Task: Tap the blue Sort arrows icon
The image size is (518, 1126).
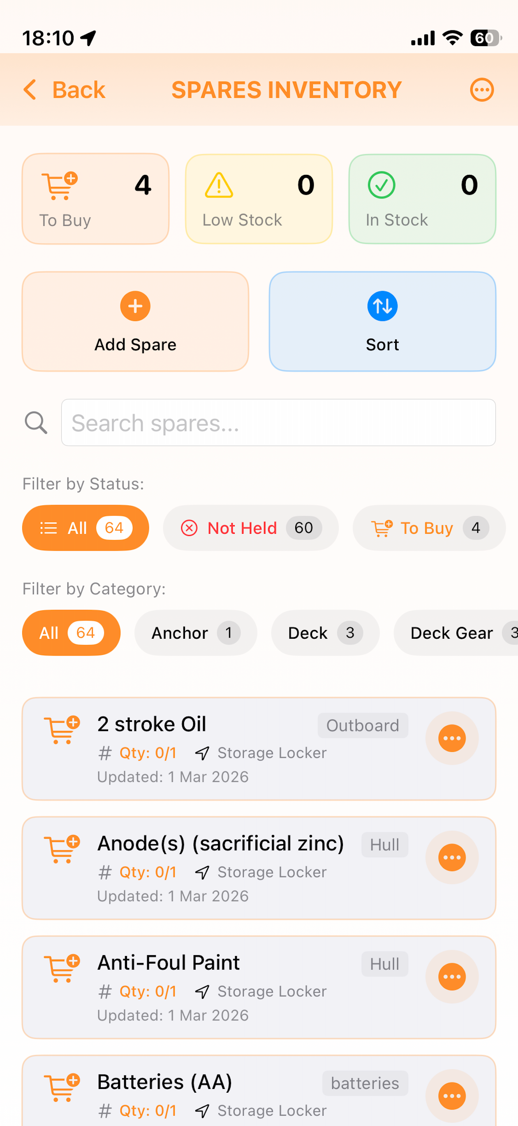Action: (382, 306)
